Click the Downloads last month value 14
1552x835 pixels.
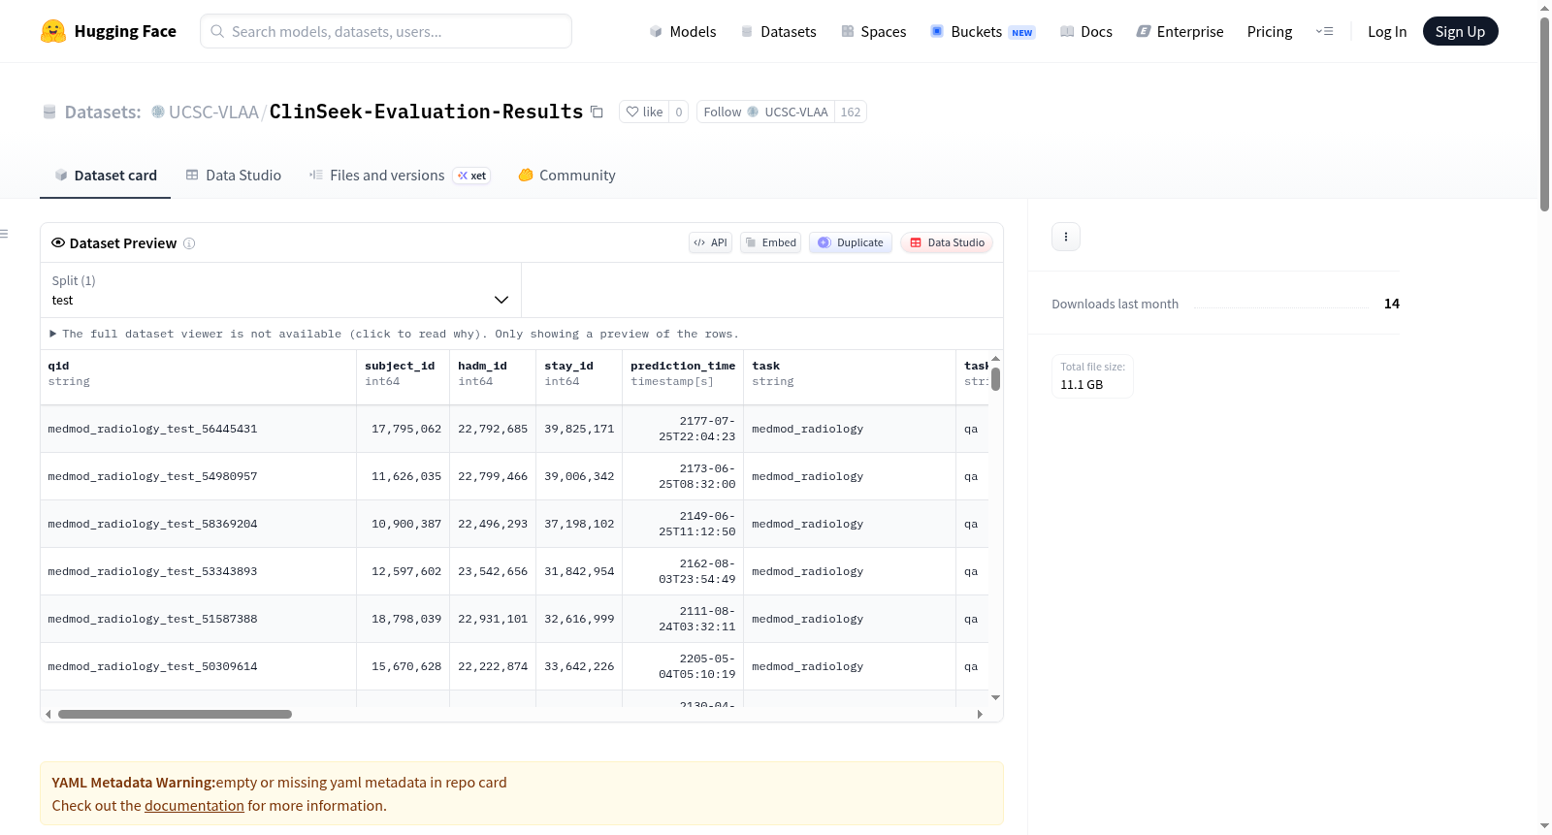click(1392, 304)
